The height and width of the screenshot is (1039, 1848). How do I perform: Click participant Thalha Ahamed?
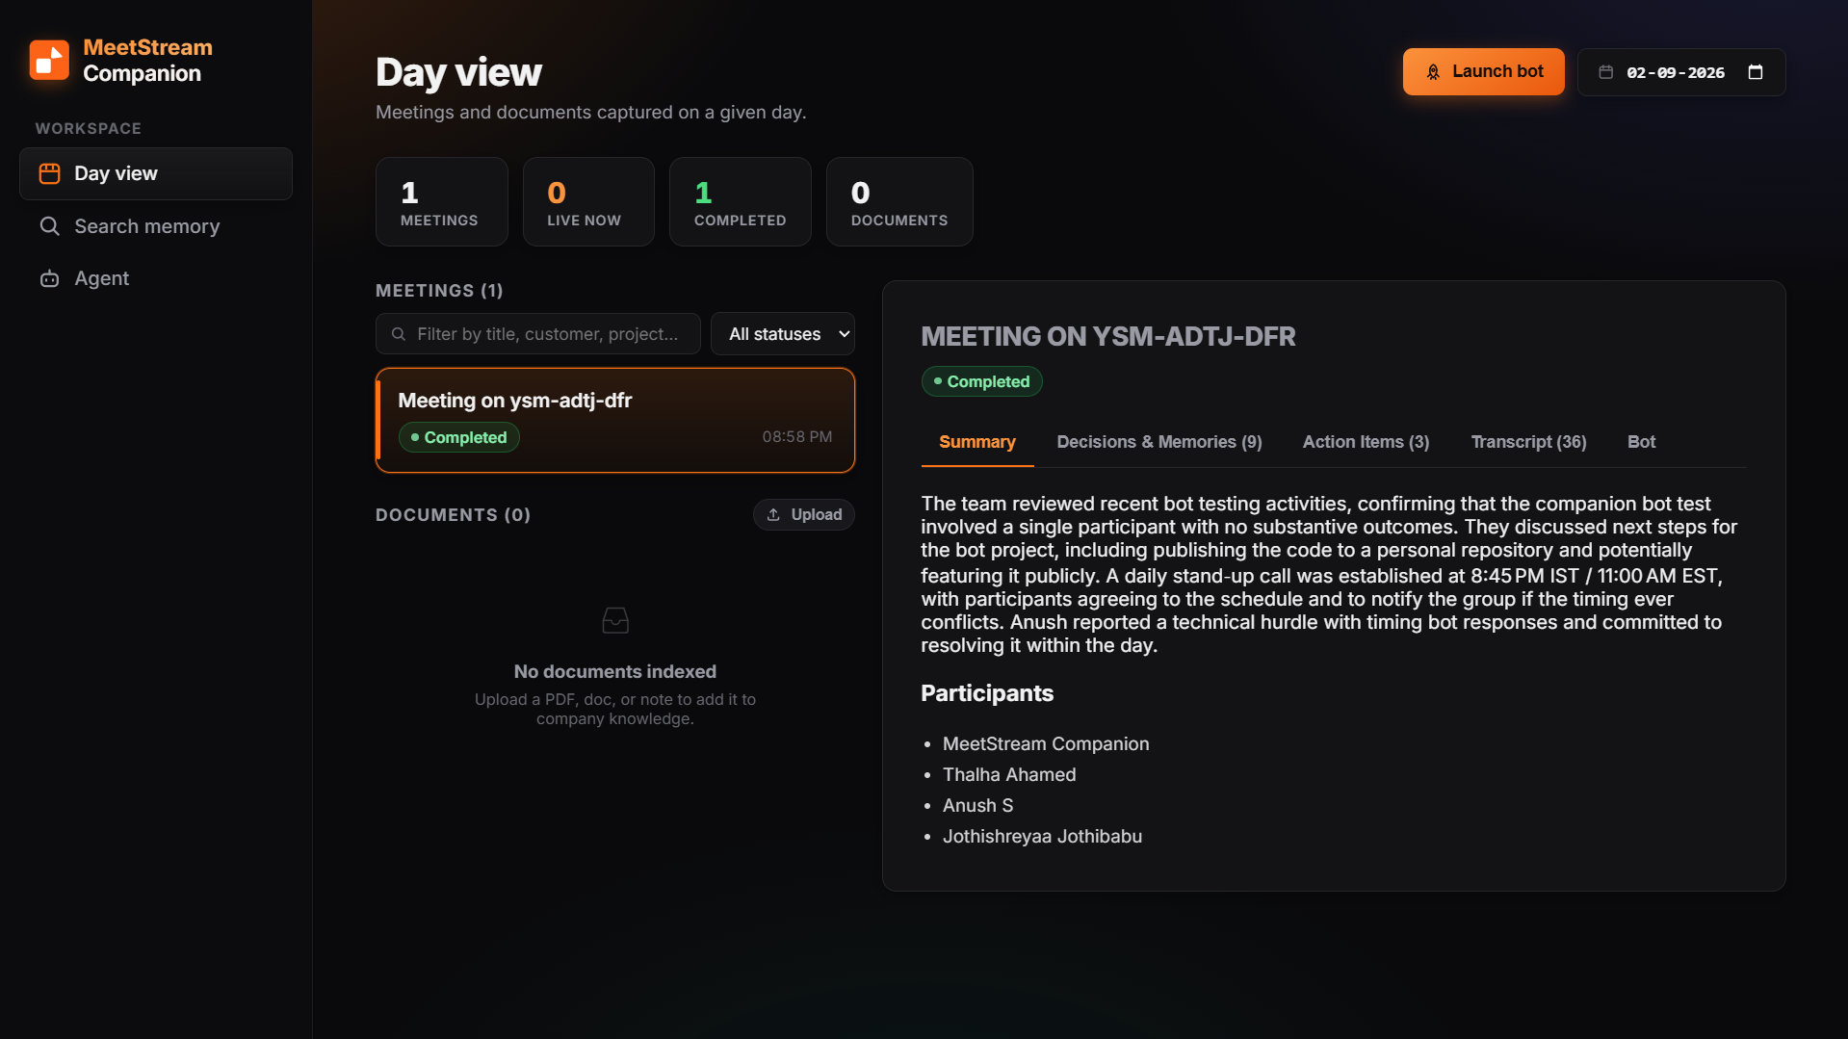click(1008, 775)
